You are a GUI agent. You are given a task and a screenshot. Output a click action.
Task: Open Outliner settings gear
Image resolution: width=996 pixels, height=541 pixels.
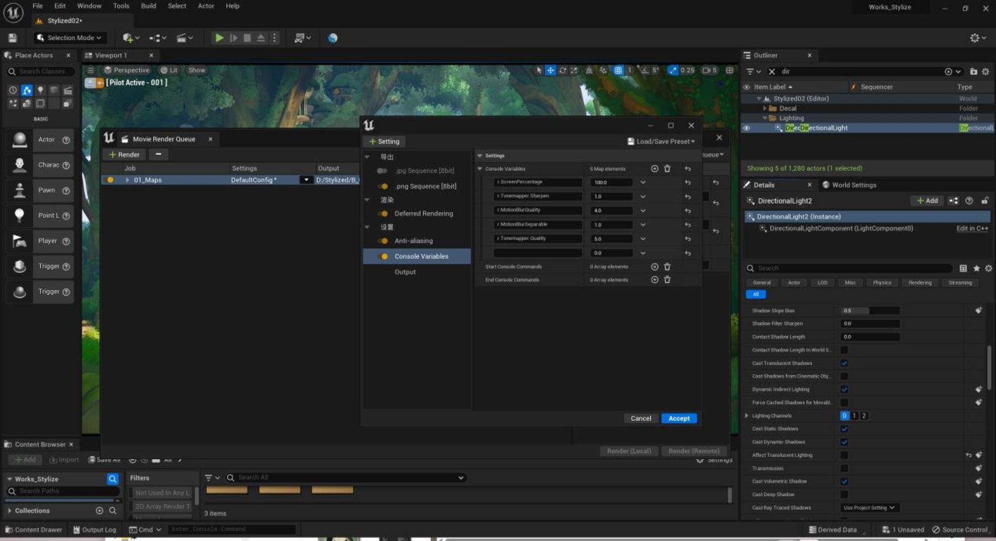985,71
